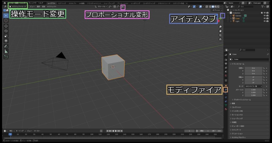Open sidebar with the small arrow tab
This screenshot has width=272, height=143.
(223, 16)
